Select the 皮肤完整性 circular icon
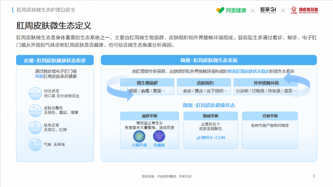Screen dimensions: 333x187 tap(35, 110)
